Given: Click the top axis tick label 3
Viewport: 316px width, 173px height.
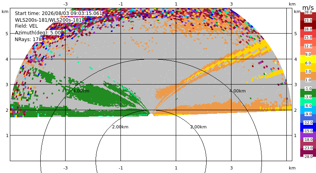Looking at the screenshot, I should tap(231, 4).
